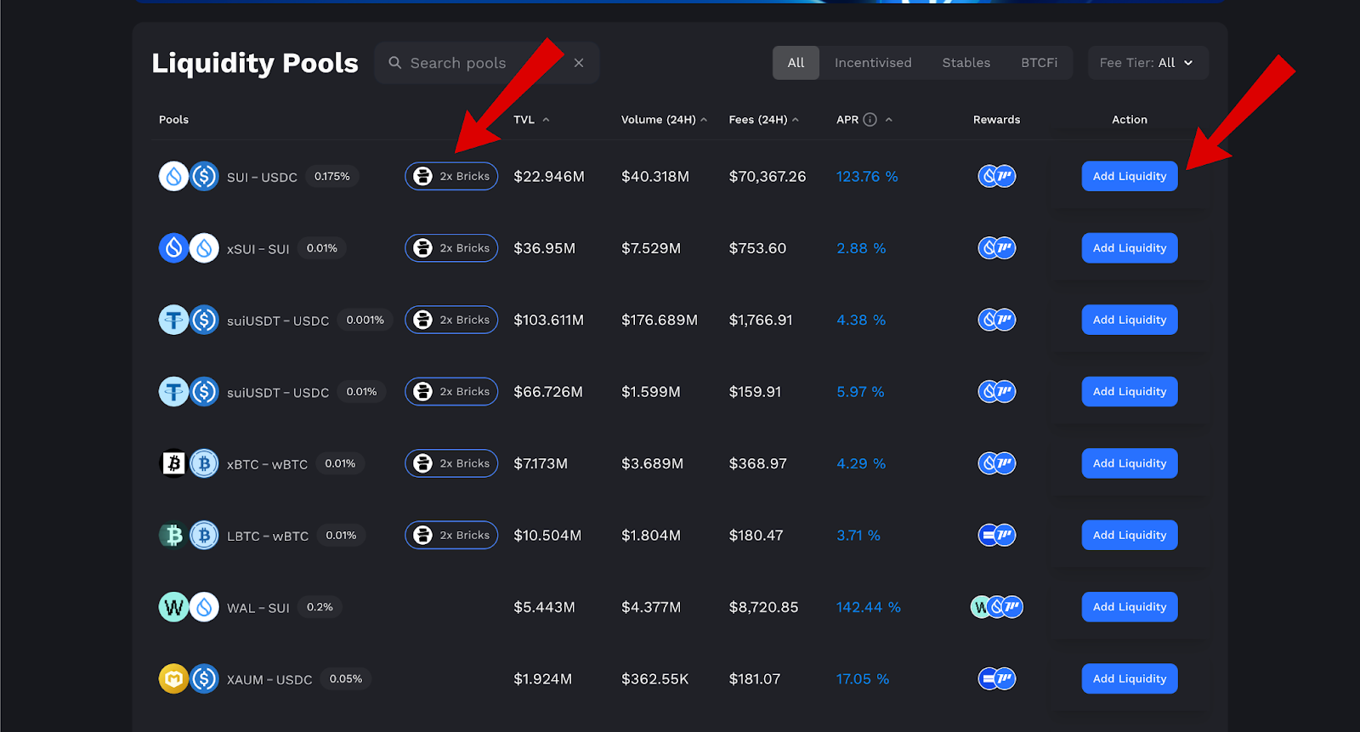Add Liquidity to XAUM – USDC pool
Viewport: 1360px width, 732px height.
(x=1130, y=678)
